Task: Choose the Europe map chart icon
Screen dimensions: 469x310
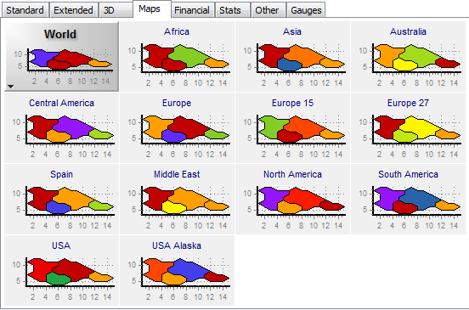Action: (177, 128)
